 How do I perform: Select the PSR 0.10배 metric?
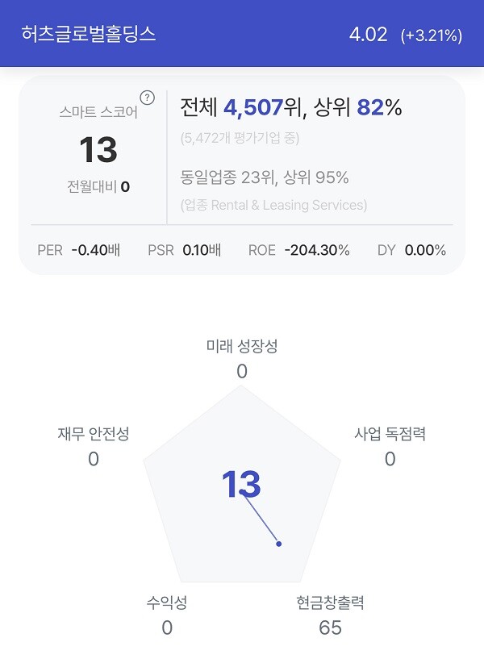click(x=184, y=250)
